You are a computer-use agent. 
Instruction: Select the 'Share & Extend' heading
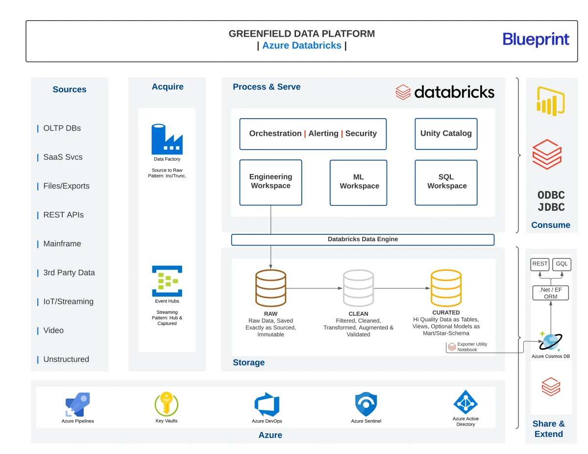(x=549, y=429)
